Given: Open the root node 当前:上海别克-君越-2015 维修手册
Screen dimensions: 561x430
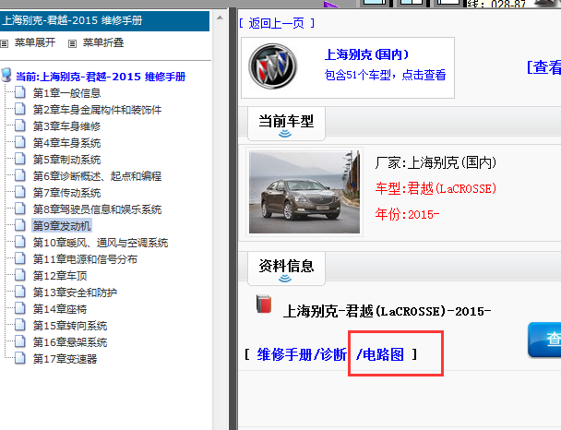Looking at the screenshot, I should (x=101, y=77).
